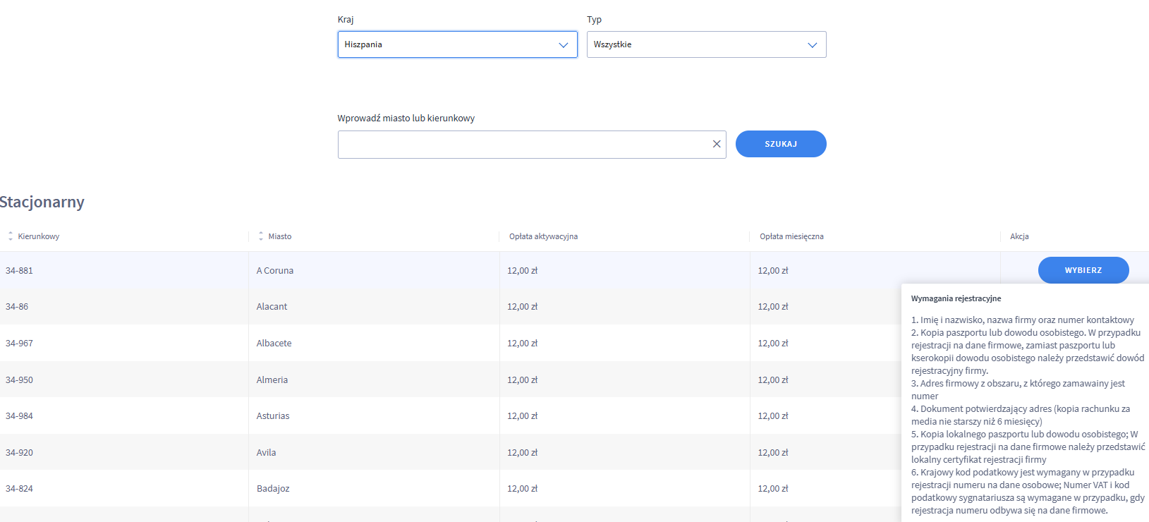Click WYBIERZ for the A Coruna number

click(1083, 270)
